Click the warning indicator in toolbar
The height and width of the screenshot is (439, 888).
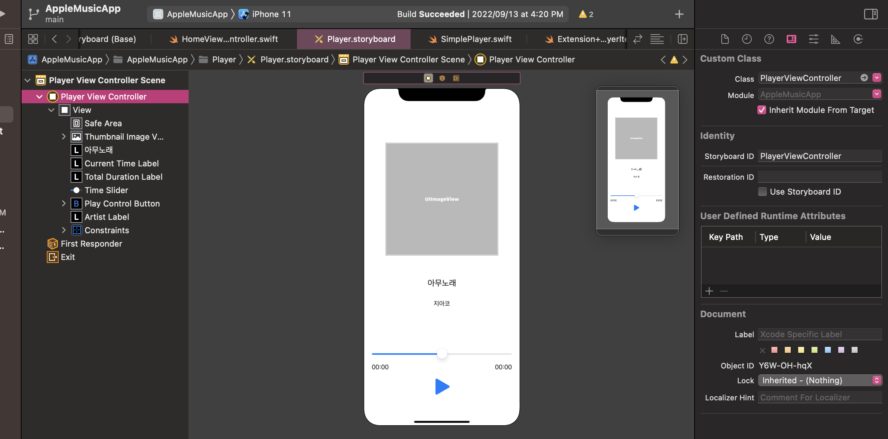point(586,14)
